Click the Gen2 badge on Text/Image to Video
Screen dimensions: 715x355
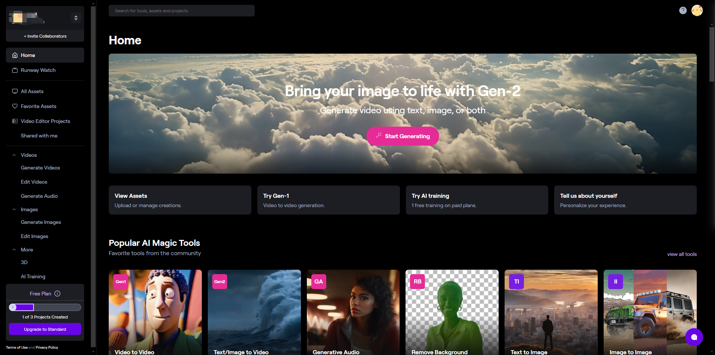[x=220, y=282]
